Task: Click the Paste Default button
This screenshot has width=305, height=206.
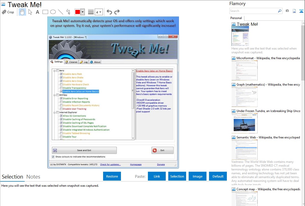Action: tap(218, 176)
